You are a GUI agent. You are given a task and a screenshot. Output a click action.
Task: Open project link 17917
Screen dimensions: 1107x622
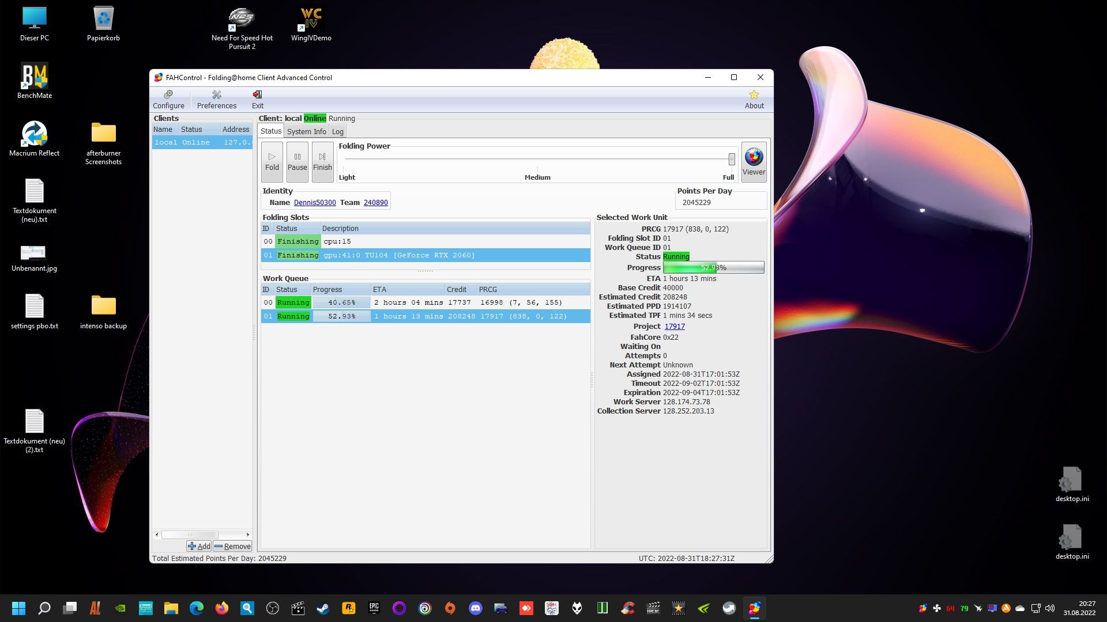(675, 327)
